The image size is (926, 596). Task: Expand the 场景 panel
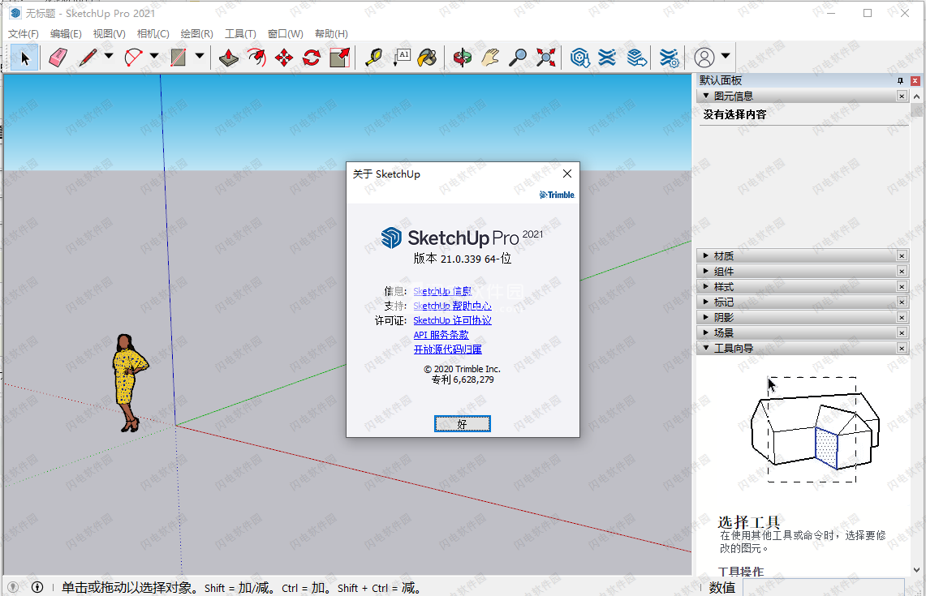point(706,332)
